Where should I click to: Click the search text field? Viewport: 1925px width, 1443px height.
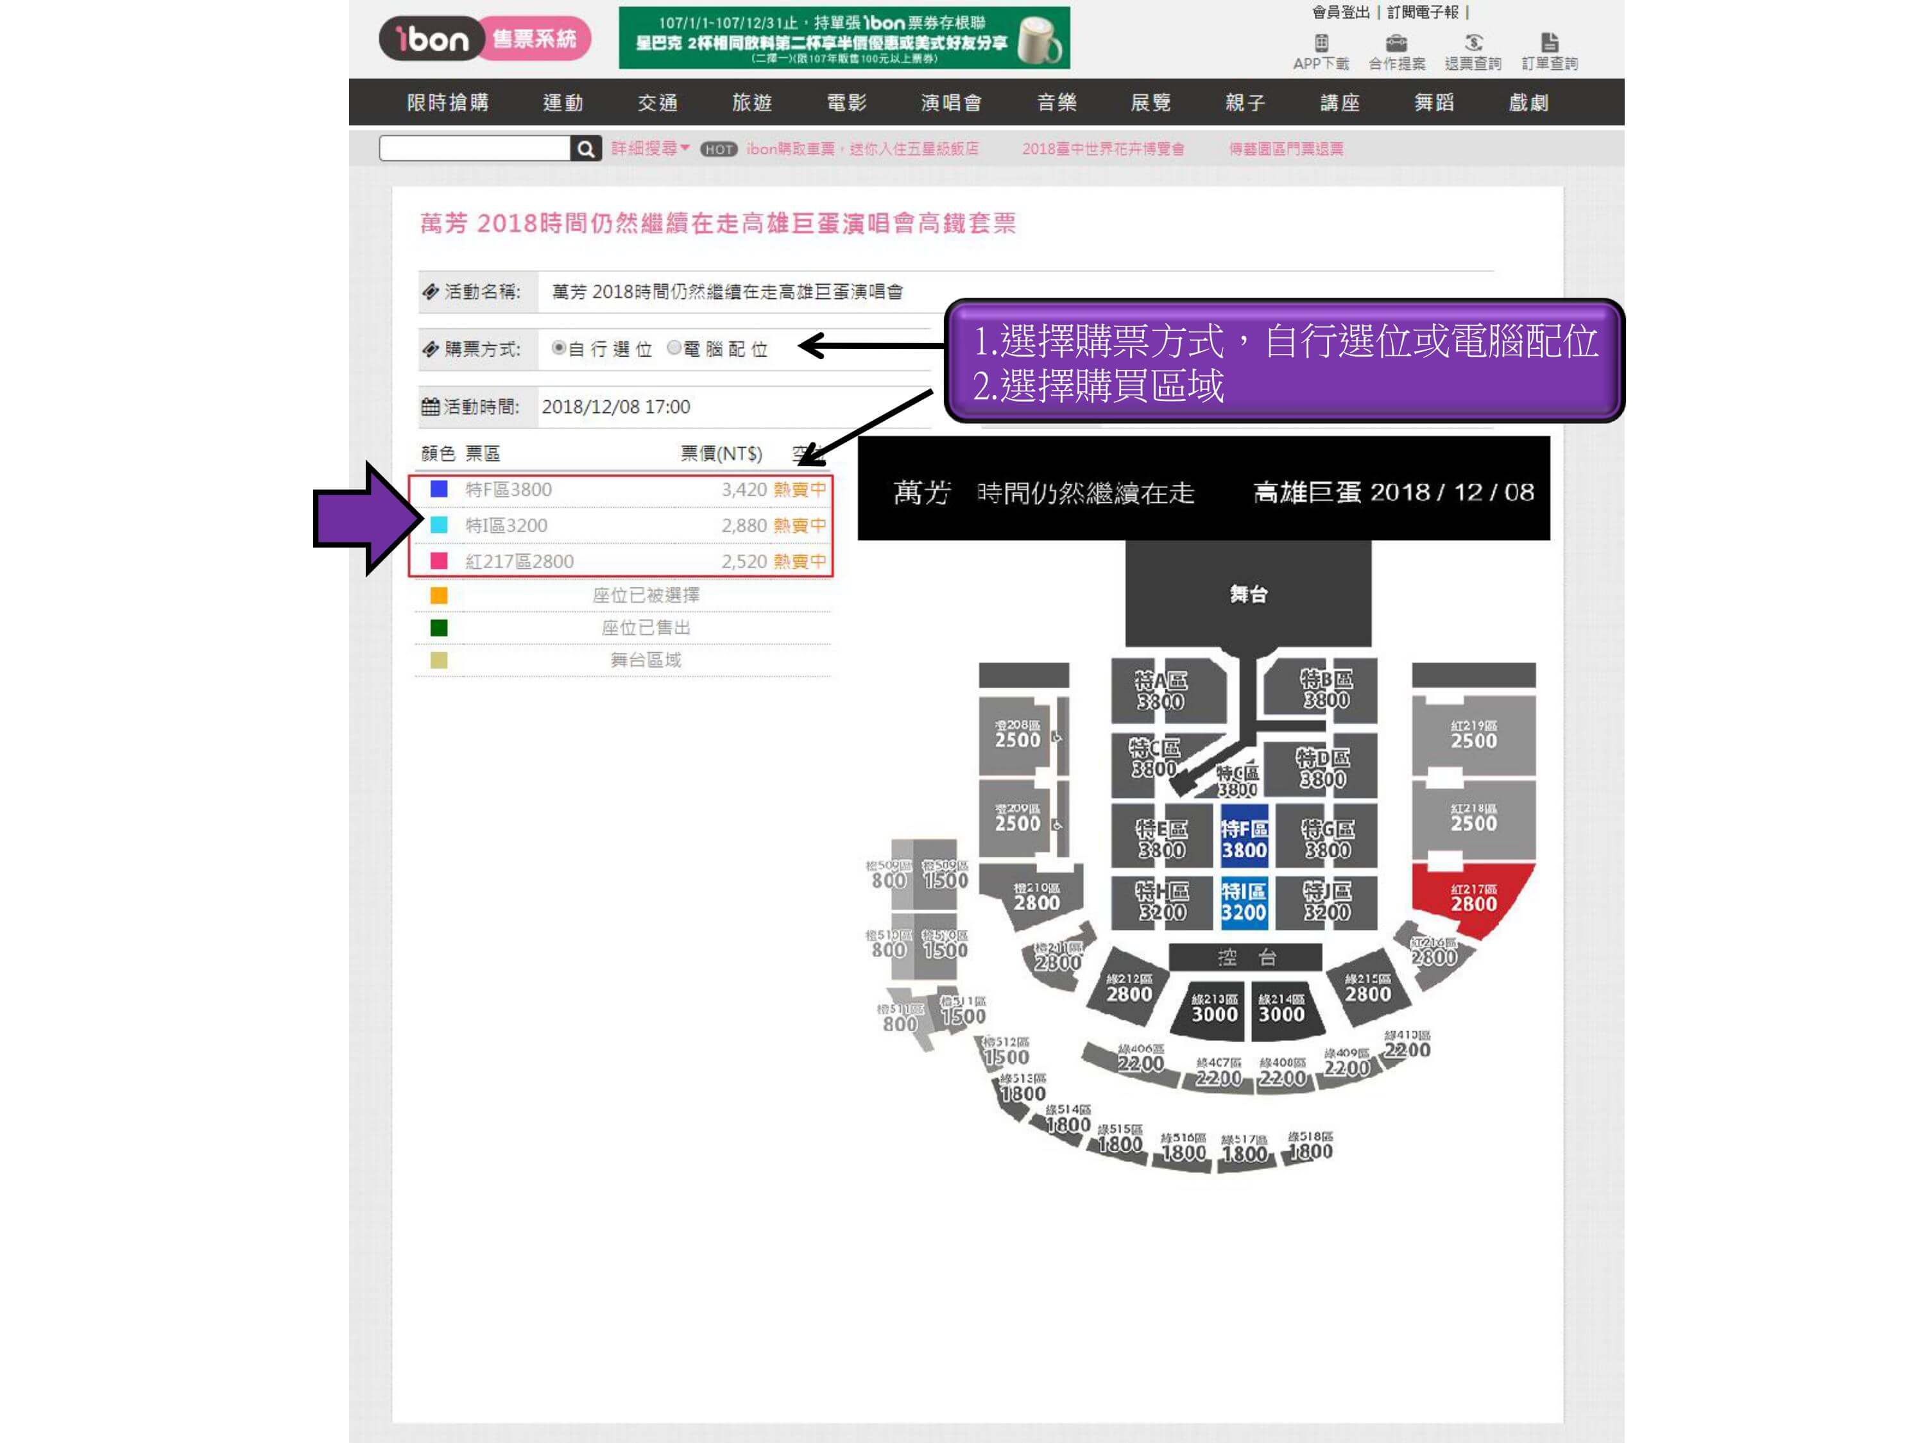475,149
